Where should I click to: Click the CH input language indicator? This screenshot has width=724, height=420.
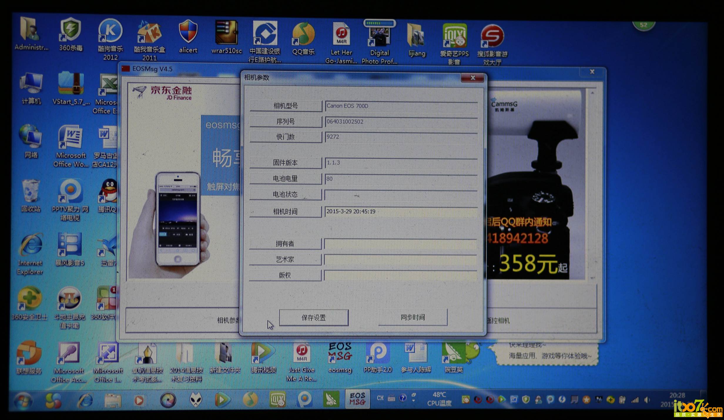pos(380,398)
